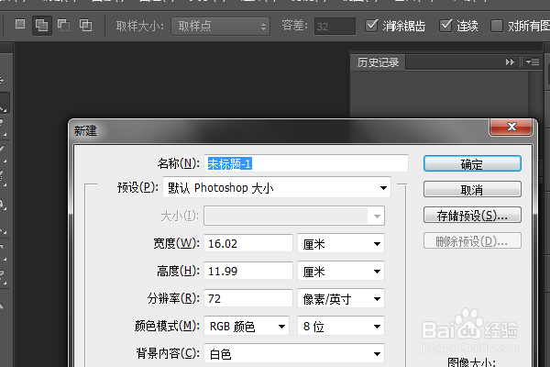550x367 pixels.
Task: Collapse the 历史记录 panel with double-arrow icon
Action: click(510, 62)
